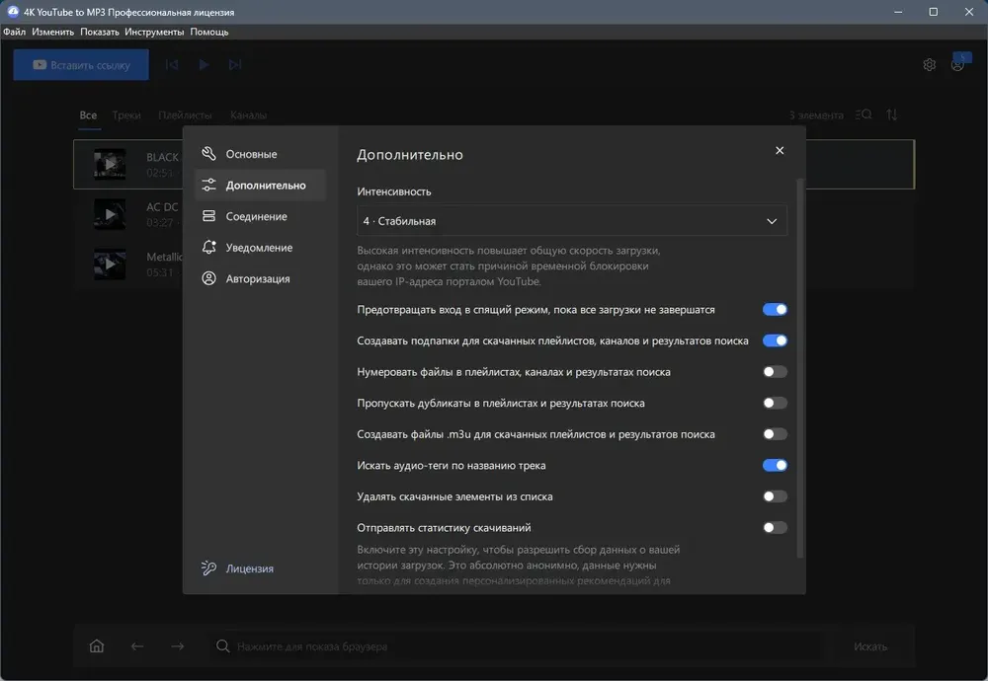988x681 pixels.
Task: Enable sending download statistics toggle
Action: click(x=775, y=527)
